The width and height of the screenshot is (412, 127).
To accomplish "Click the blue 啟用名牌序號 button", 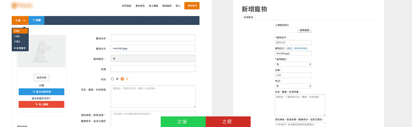I will point(42,92).
